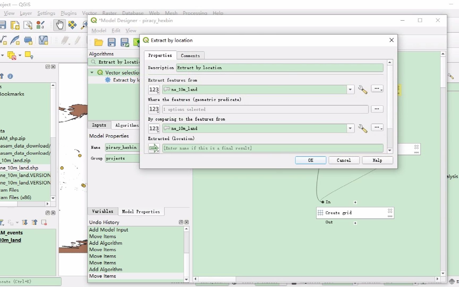Open the Model menu

click(99, 31)
